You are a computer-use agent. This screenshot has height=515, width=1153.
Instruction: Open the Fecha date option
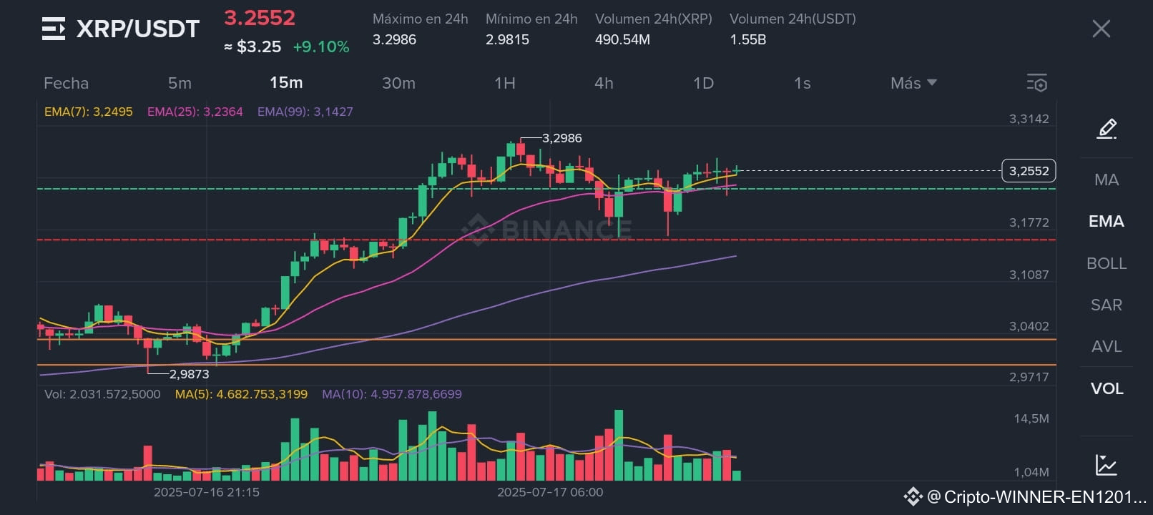click(66, 83)
